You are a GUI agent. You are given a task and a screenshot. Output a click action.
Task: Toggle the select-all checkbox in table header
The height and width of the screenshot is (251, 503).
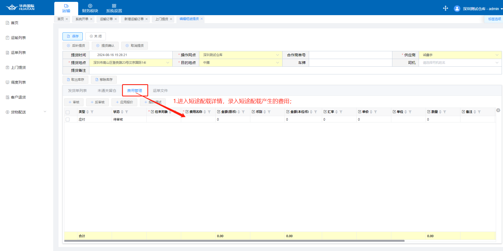point(68,112)
